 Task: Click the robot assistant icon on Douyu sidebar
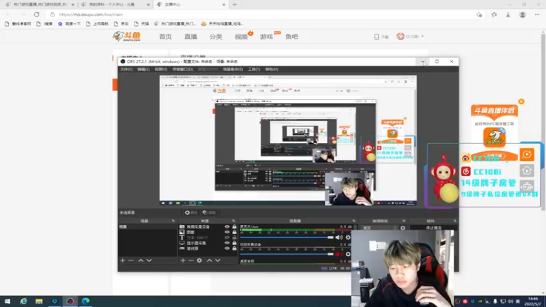527,186
